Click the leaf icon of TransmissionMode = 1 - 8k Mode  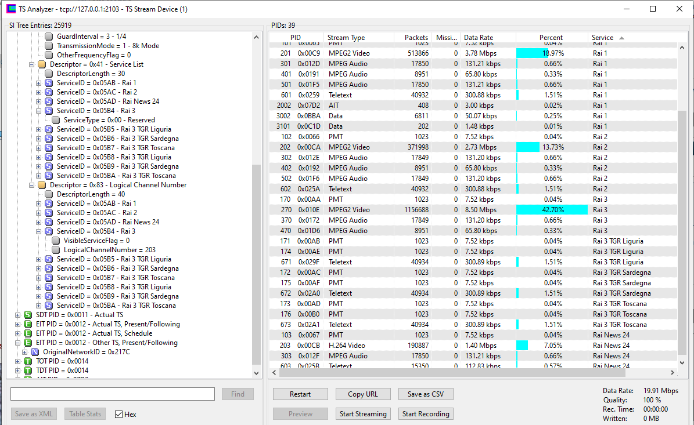[49, 46]
